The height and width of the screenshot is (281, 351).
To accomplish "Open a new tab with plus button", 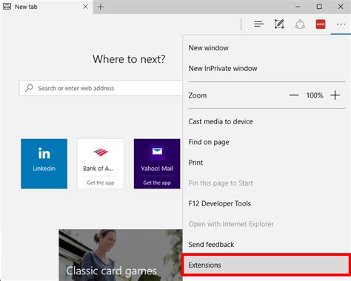I will click(x=100, y=7).
